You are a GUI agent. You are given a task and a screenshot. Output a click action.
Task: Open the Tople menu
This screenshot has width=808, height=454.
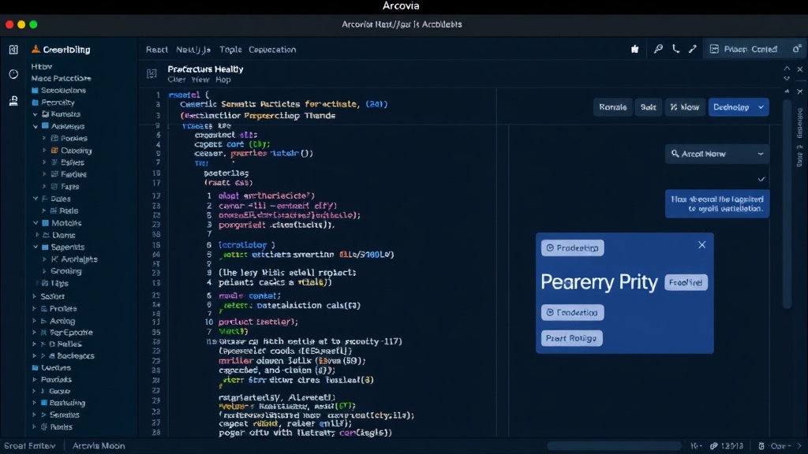[230, 50]
